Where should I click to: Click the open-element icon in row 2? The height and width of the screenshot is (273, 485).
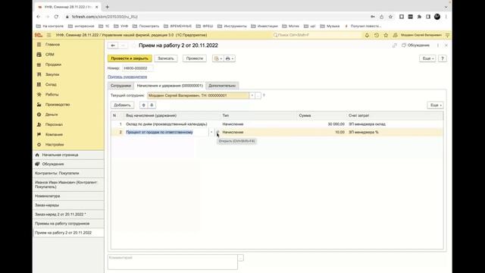click(x=217, y=132)
